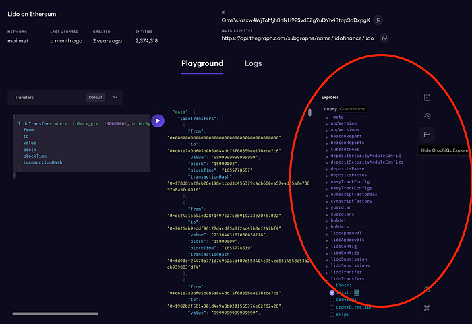Click the Explorer panel heading
Screen dimensions: 472x324
330,98
